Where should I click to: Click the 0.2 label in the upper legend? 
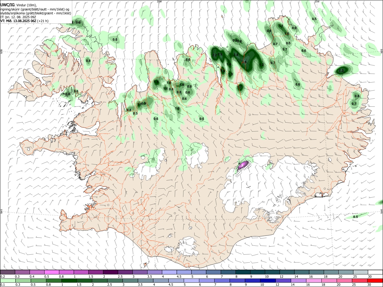[2, 277]
